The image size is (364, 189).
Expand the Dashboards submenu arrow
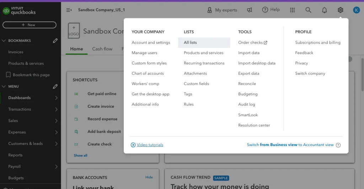point(56,98)
